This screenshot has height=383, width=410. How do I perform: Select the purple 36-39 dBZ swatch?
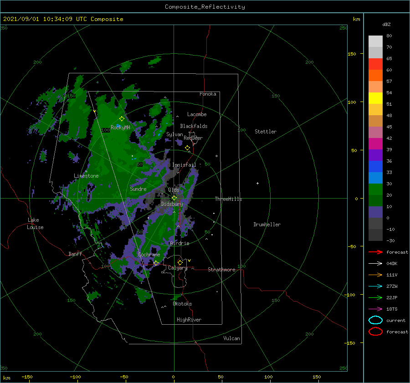(x=375, y=155)
